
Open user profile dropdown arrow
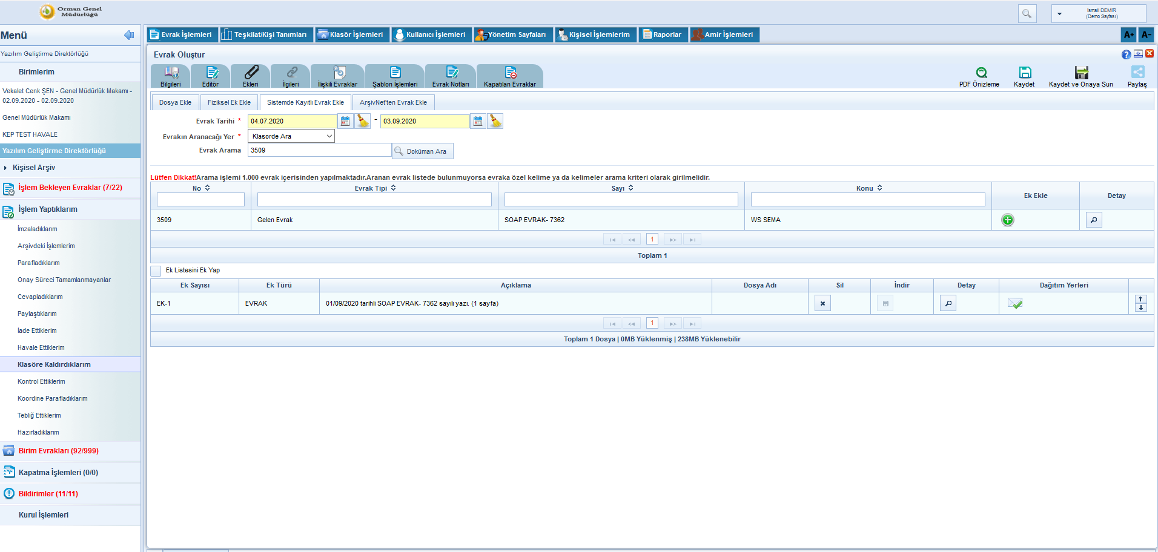coord(1059,14)
